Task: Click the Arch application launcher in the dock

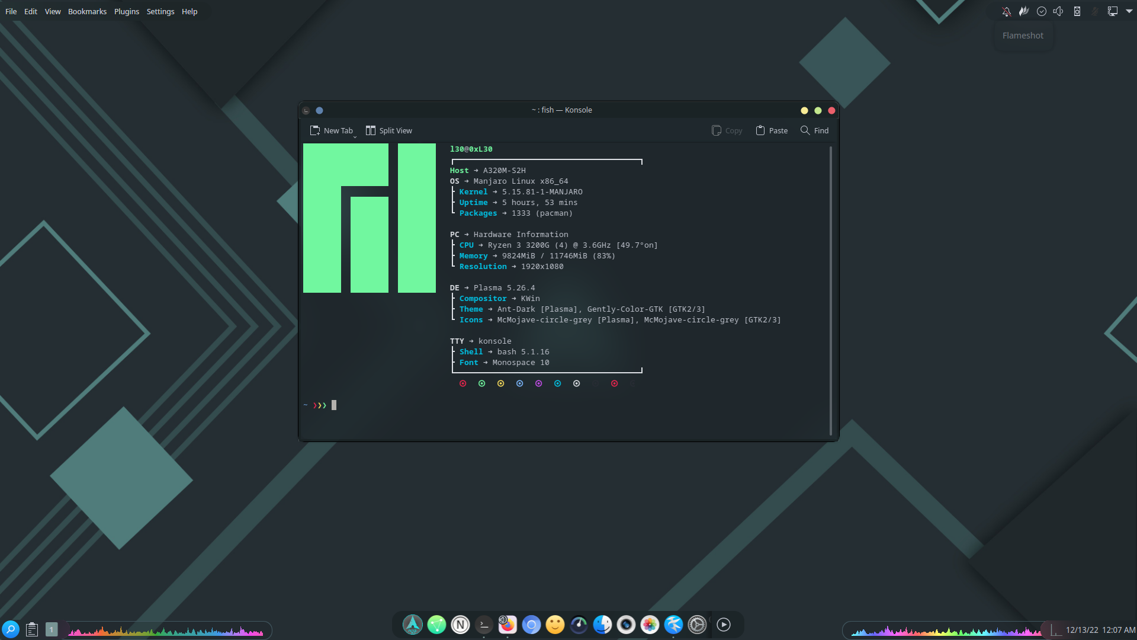Action: [x=413, y=625]
